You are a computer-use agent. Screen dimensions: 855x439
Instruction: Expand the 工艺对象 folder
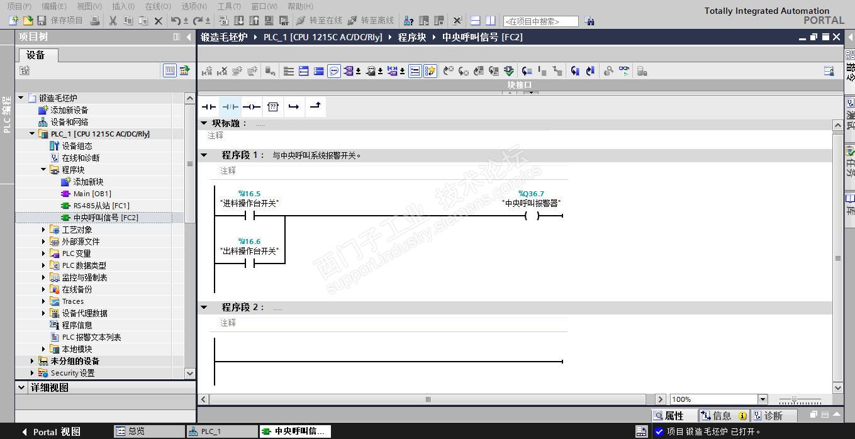click(43, 230)
